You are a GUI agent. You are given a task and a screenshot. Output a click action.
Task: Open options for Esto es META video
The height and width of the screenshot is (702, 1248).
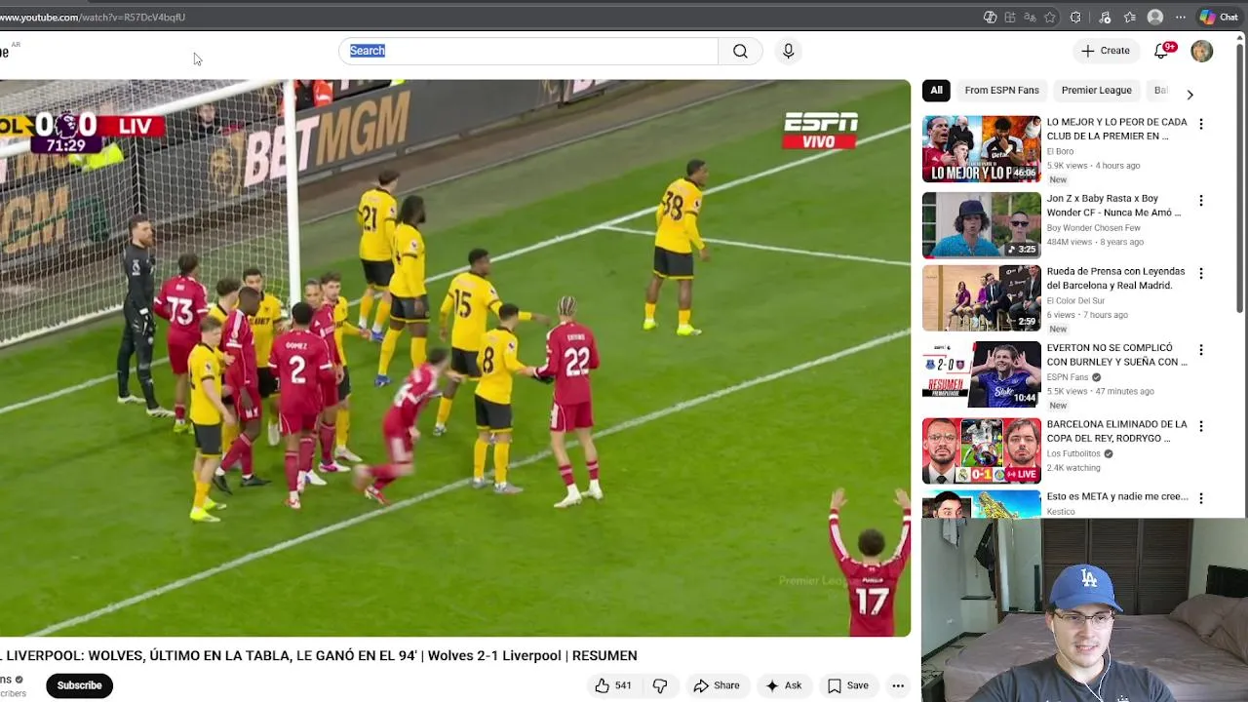pos(1201,498)
